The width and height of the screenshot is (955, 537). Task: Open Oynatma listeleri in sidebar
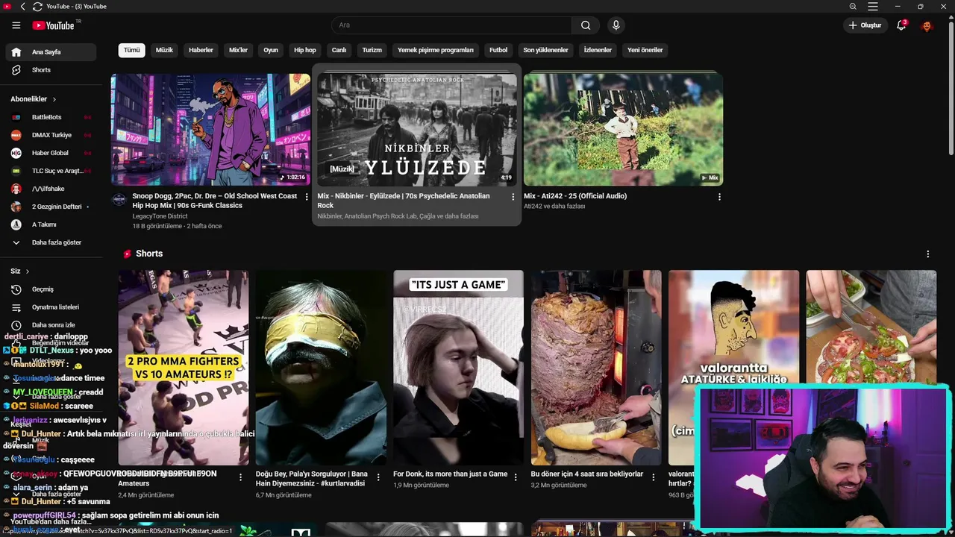pyautogui.click(x=51, y=307)
